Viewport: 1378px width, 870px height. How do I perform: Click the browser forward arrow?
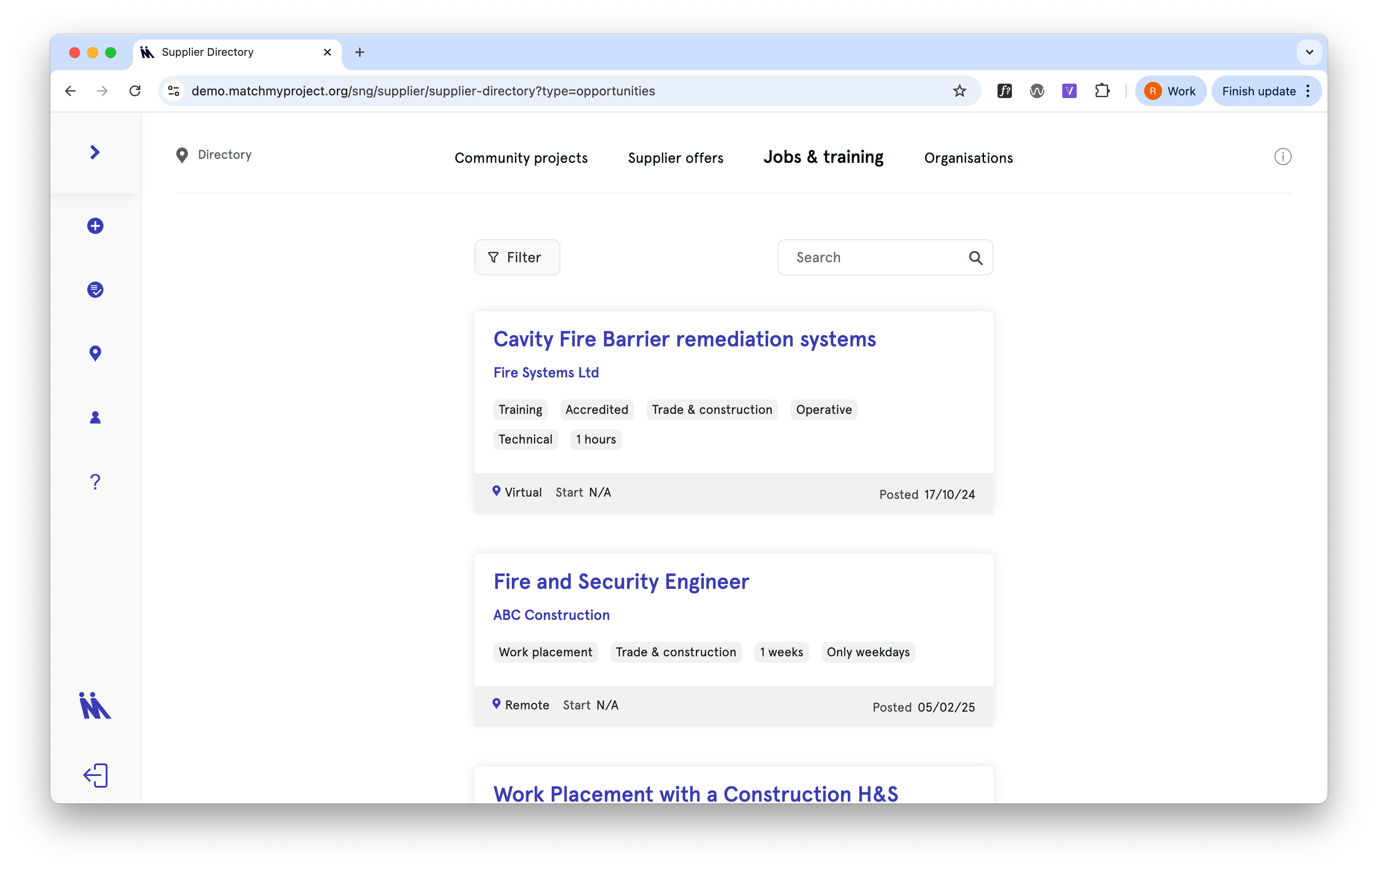[x=103, y=91]
